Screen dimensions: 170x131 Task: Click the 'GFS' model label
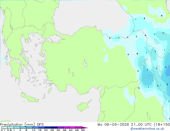coord(40,125)
